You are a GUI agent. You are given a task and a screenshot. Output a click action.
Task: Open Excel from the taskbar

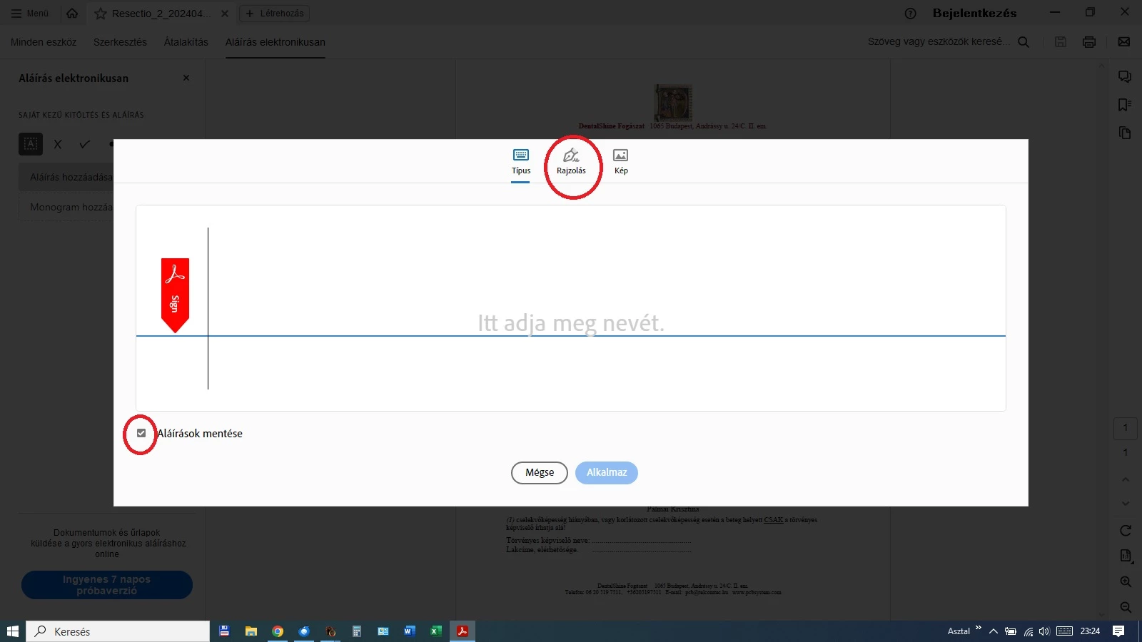click(x=435, y=631)
